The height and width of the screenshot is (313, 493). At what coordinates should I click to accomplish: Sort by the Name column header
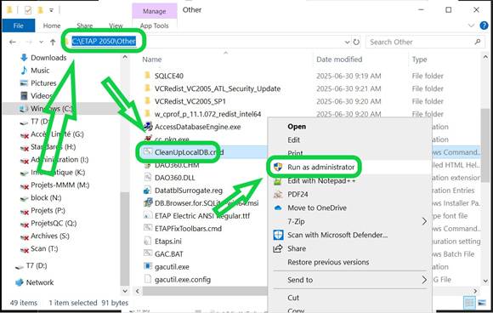tap(152, 60)
